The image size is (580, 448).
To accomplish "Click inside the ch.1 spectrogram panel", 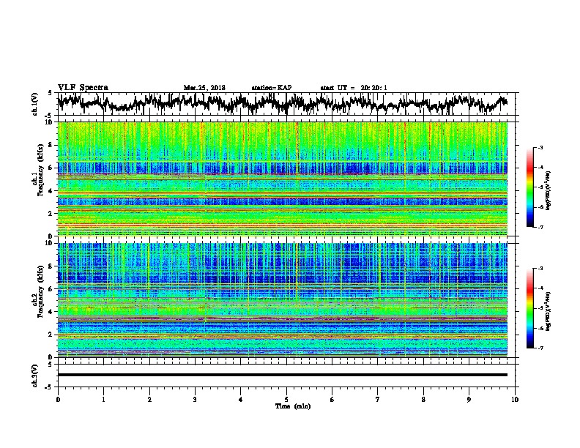I will point(283,179).
